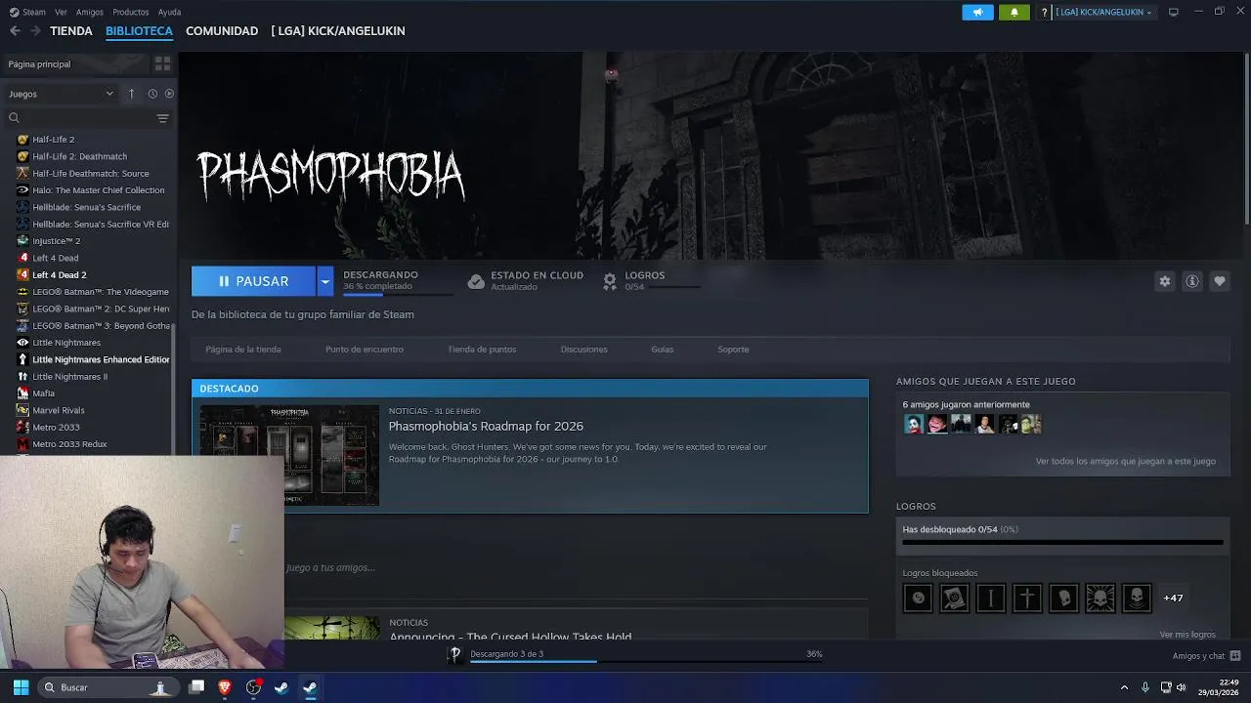The image size is (1251, 703).
Task: Open the first locked achievement icon
Action: click(x=918, y=598)
